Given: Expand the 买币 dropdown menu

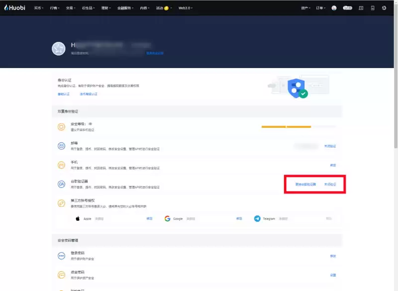Looking at the screenshot, I should [39, 8].
